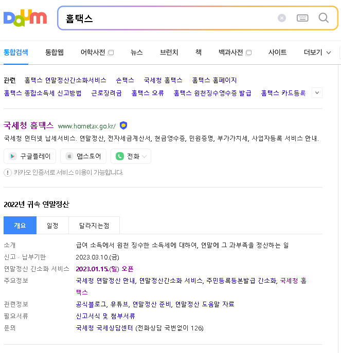The height and width of the screenshot is (353, 341).
Task: Open 연말정산간소화 서비스 link in 주요정보
Action: [171, 281]
